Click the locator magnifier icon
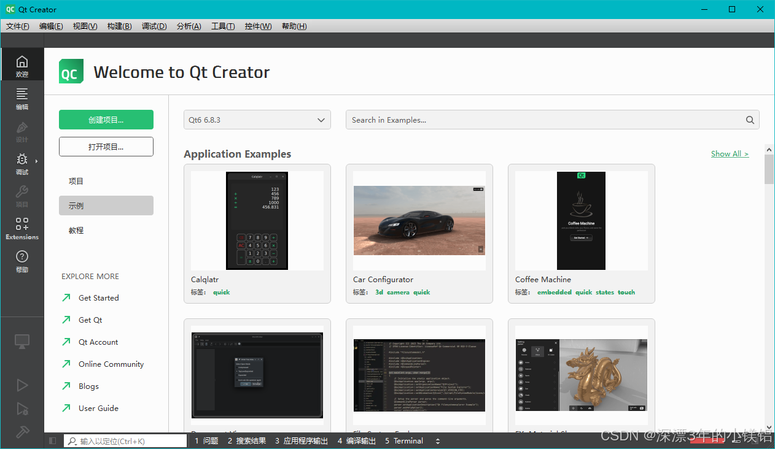 point(72,441)
